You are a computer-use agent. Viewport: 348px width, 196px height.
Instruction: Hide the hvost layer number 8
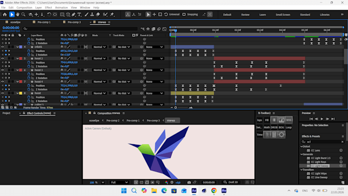[3, 93]
